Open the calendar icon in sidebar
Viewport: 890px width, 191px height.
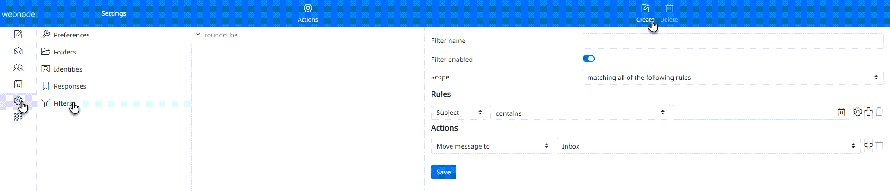click(x=18, y=84)
